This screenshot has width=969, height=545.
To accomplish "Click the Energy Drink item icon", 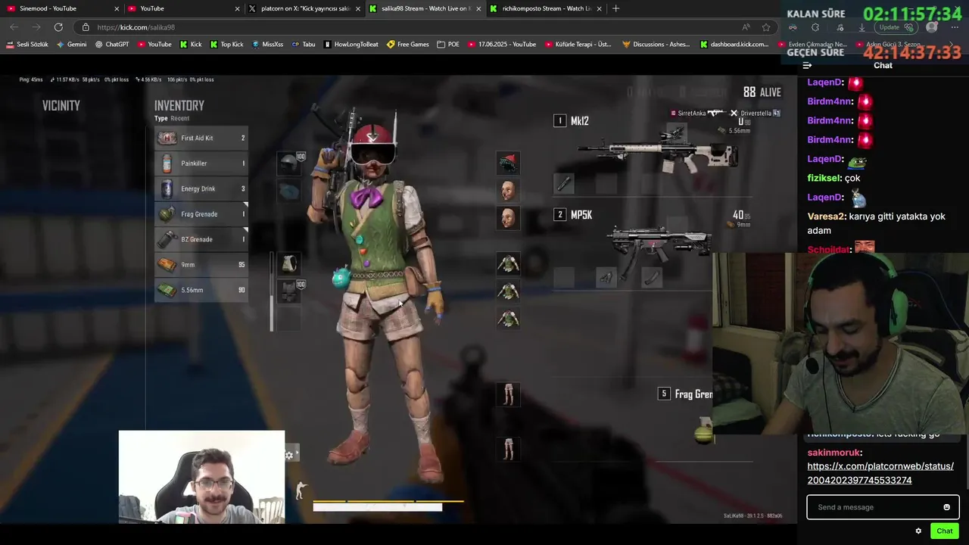I will (x=167, y=188).
